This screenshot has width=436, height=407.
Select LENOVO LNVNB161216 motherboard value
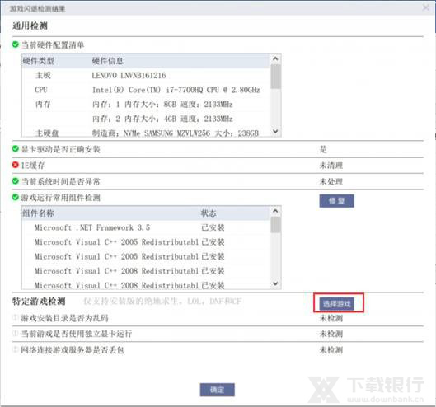click(x=129, y=75)
